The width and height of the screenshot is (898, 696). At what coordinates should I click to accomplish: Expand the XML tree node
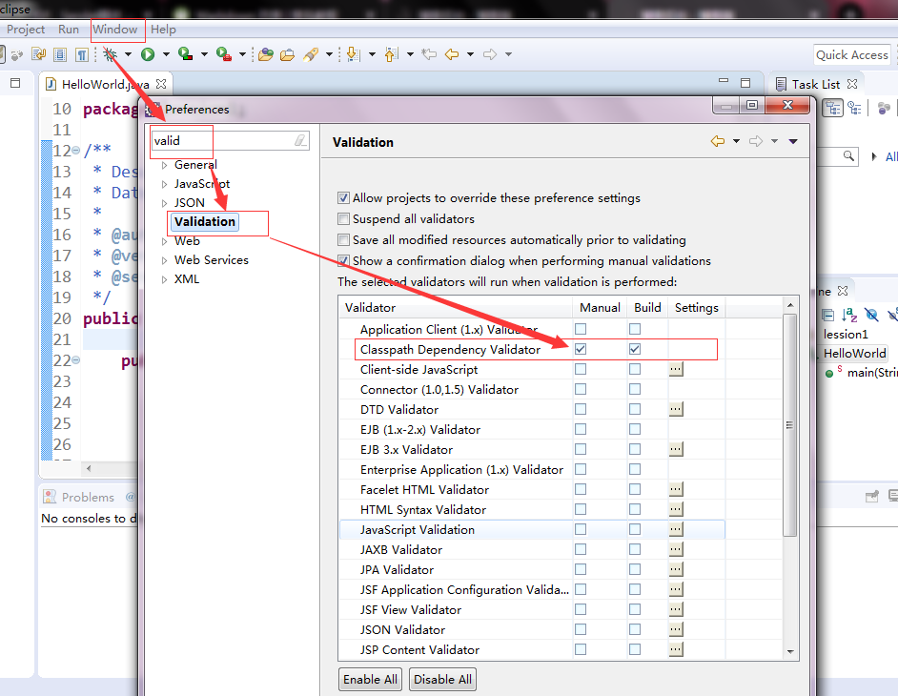164,280
